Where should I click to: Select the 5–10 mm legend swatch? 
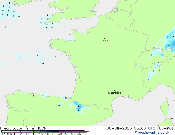tap(30, 131)
